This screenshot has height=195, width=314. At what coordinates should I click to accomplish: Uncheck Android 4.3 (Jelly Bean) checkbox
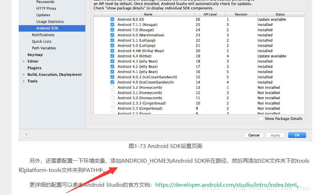(112, 61)
